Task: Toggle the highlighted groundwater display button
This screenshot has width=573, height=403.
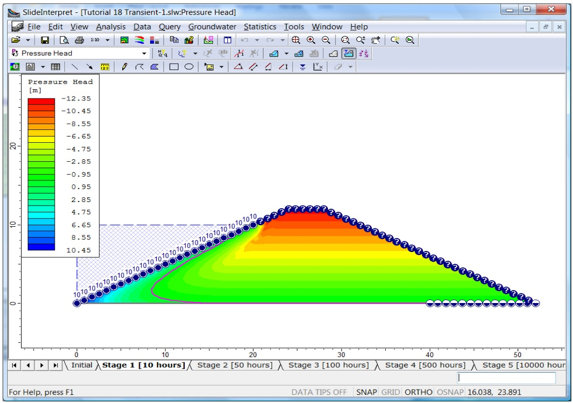Action: (x=349, y=53)
